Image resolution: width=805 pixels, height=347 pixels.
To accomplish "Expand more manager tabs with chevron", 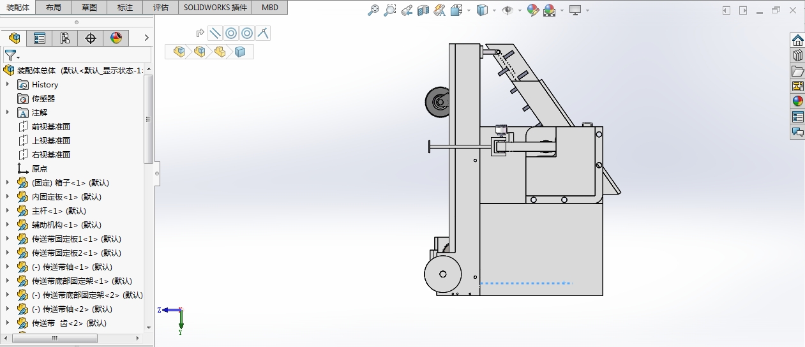I will pos(146,38).
